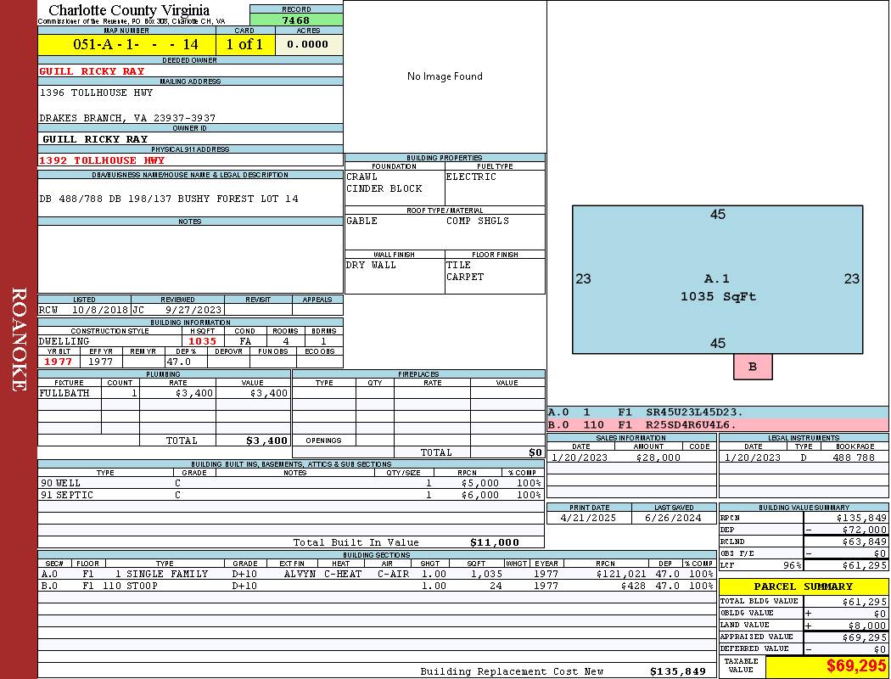This screenshot has height=679, width=891.
Task: Click the red ROANOKE sidebar banner
Action: click(19, 339)
